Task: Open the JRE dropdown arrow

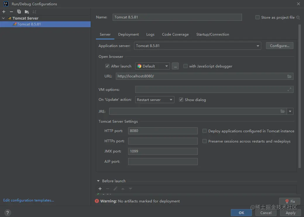Action: [290, 111]
